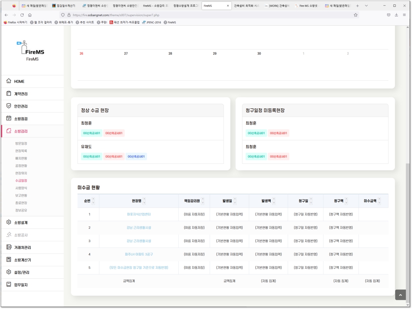Open the 파주LH 아파트 3공구 link
Viewport: 412px width, 309px height.
click(x=139, y=254)
